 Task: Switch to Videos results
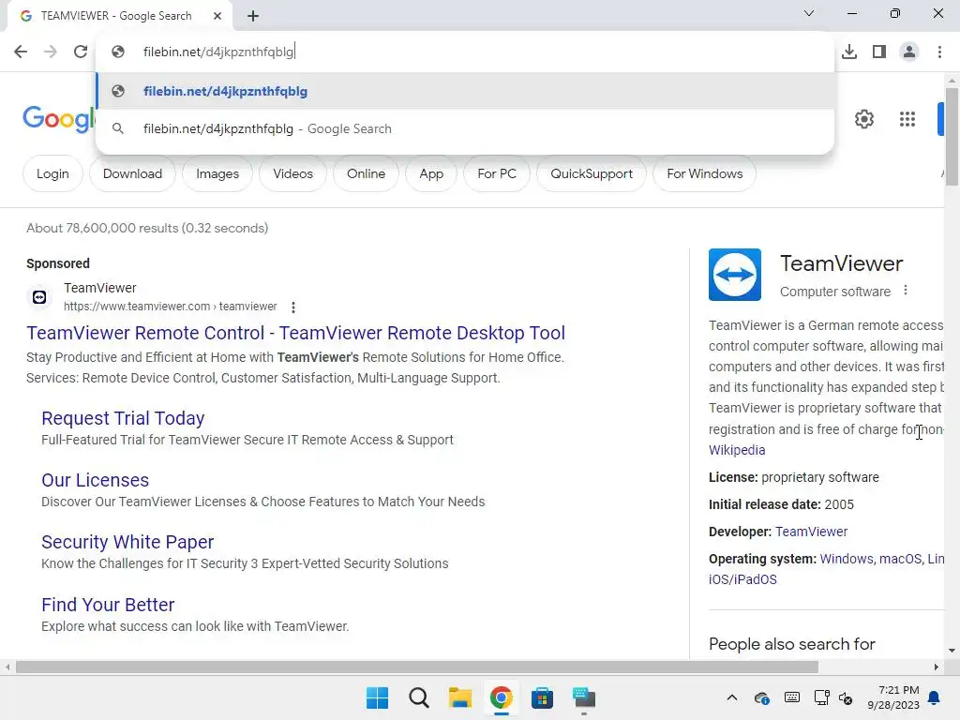[x=292, y=173]
